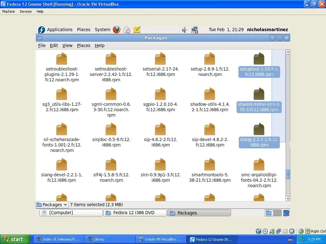The height and width of the screenshot is (244, 326).
Task: Click the slrn-0.9.9p1-3.fc12.i686.rpm filename
Action: [160, 177]
